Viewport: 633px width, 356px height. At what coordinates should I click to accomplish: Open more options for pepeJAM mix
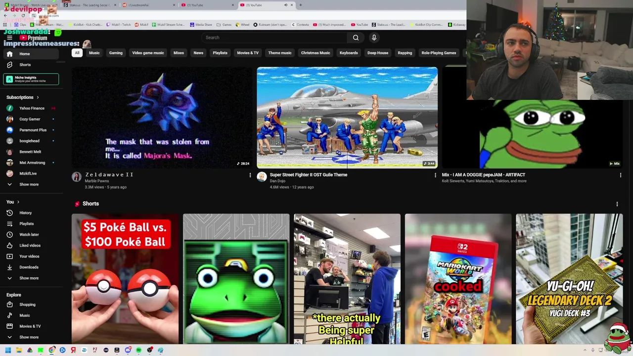click(621, 175)
